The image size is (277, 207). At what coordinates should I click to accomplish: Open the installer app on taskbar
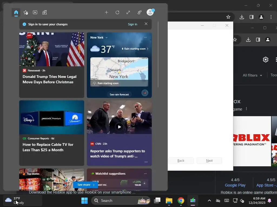193,201
